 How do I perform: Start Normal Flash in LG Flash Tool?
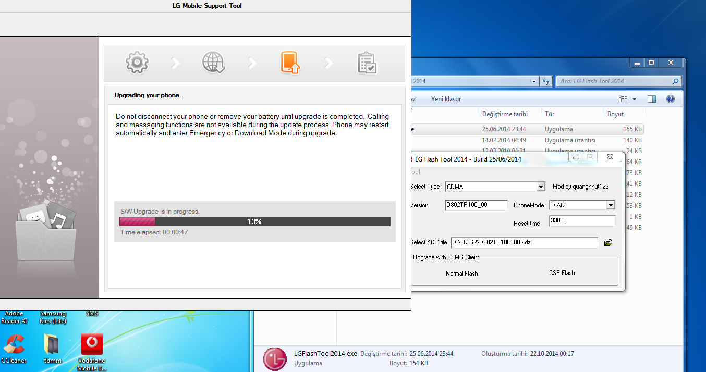pos(462,273)
